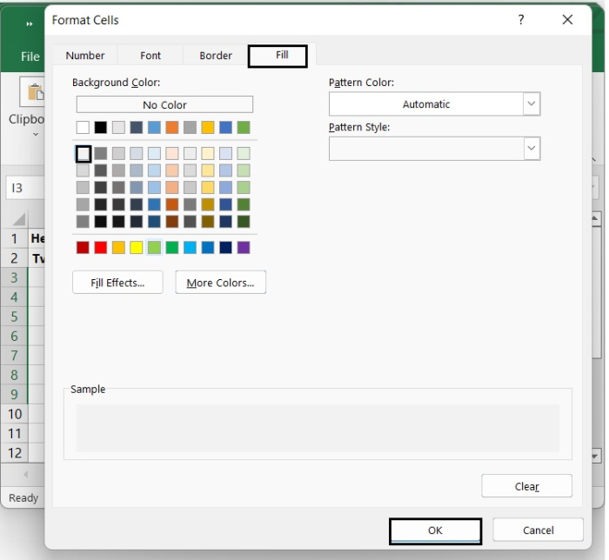Open the Help question mark in Format Cells
609x560 pixels.
coord(521,19)
